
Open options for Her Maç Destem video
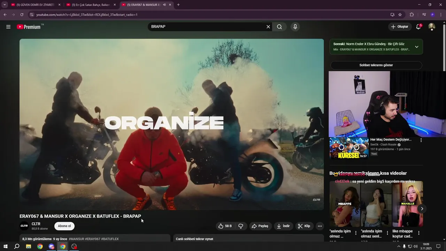click(421, 140)
